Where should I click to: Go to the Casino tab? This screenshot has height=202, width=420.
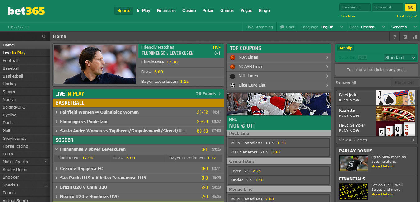click(x=189, y=11)
